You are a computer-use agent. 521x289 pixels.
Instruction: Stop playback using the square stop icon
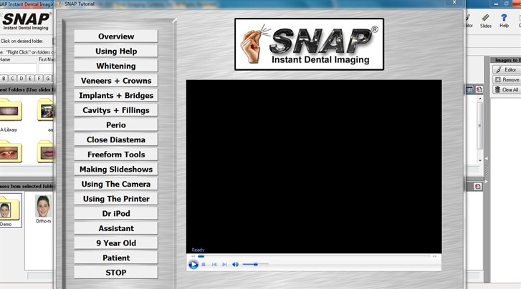(204, 265)
